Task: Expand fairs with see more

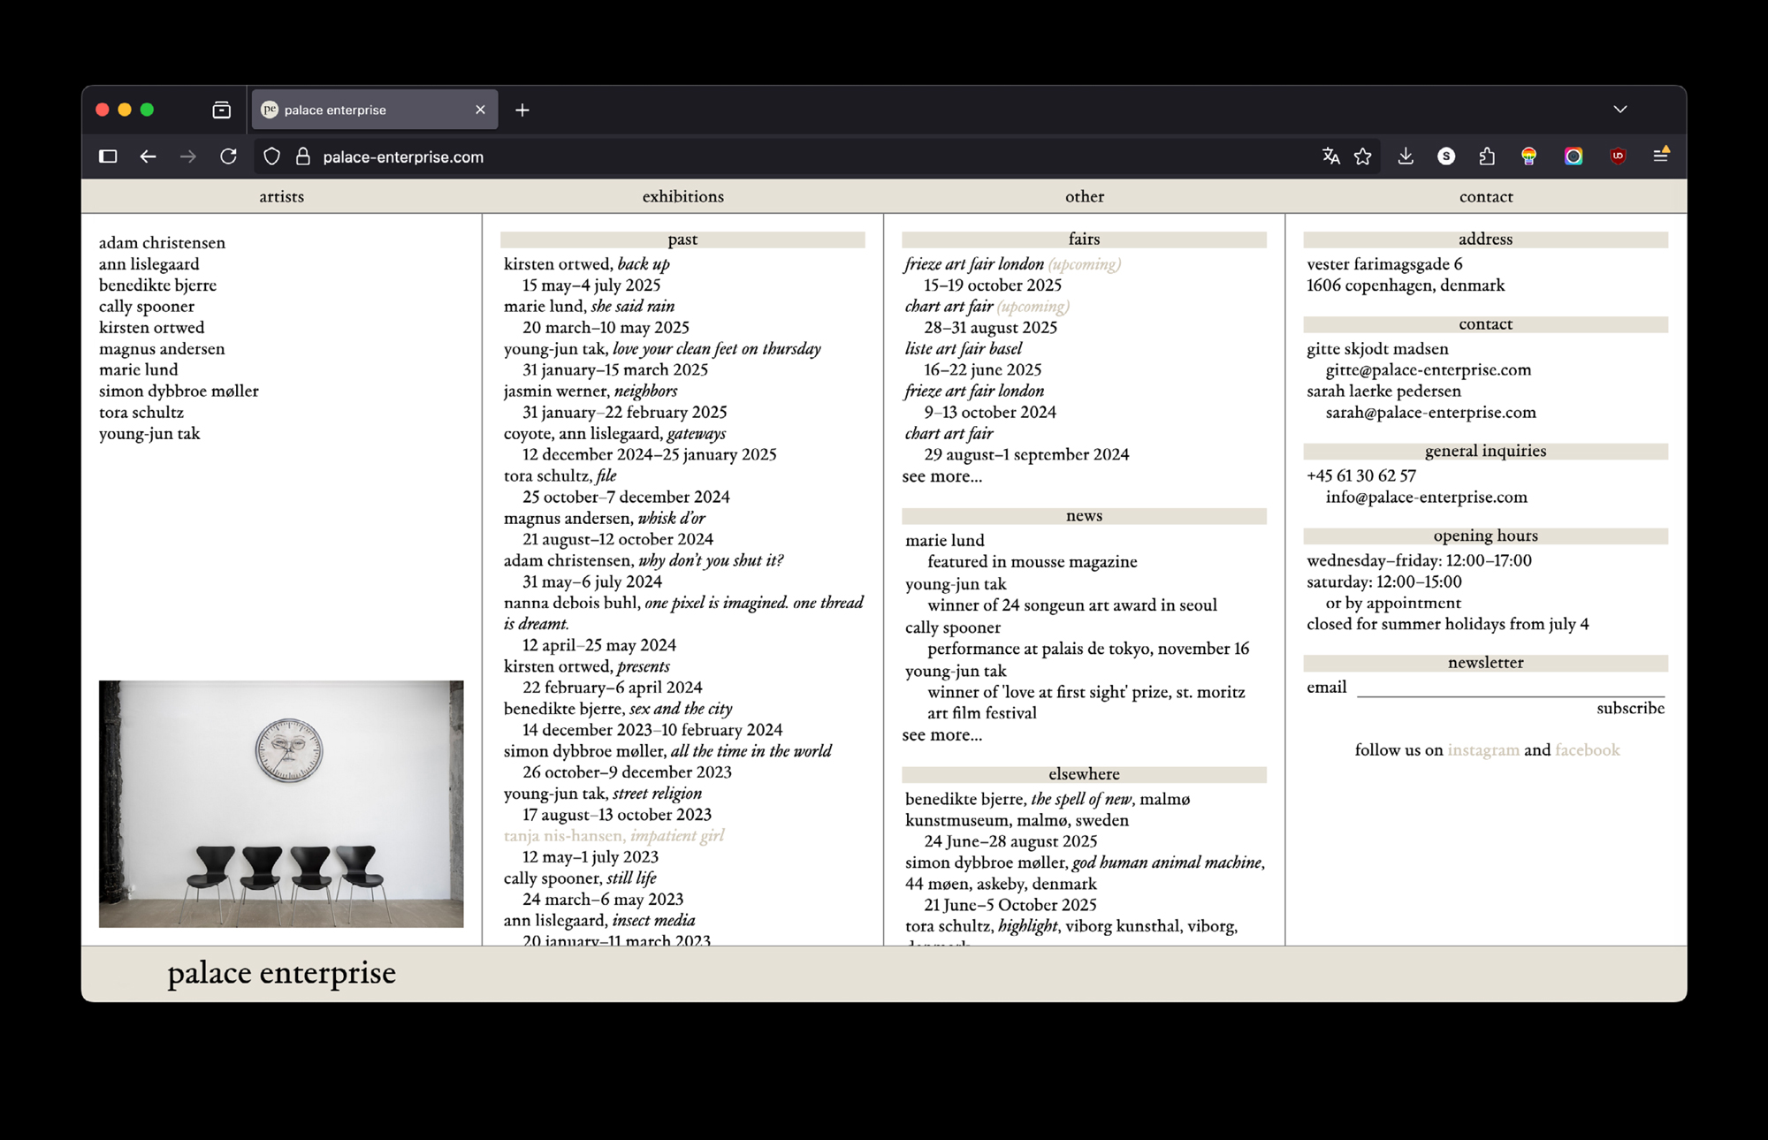Action: 941,476
